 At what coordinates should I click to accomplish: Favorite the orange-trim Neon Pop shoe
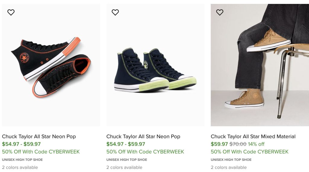point(11,12)
